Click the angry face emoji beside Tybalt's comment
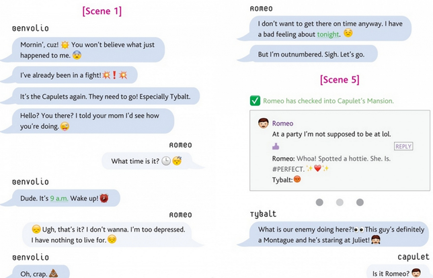The height and width of the screenshot is (278, 433). click(298, 179)
